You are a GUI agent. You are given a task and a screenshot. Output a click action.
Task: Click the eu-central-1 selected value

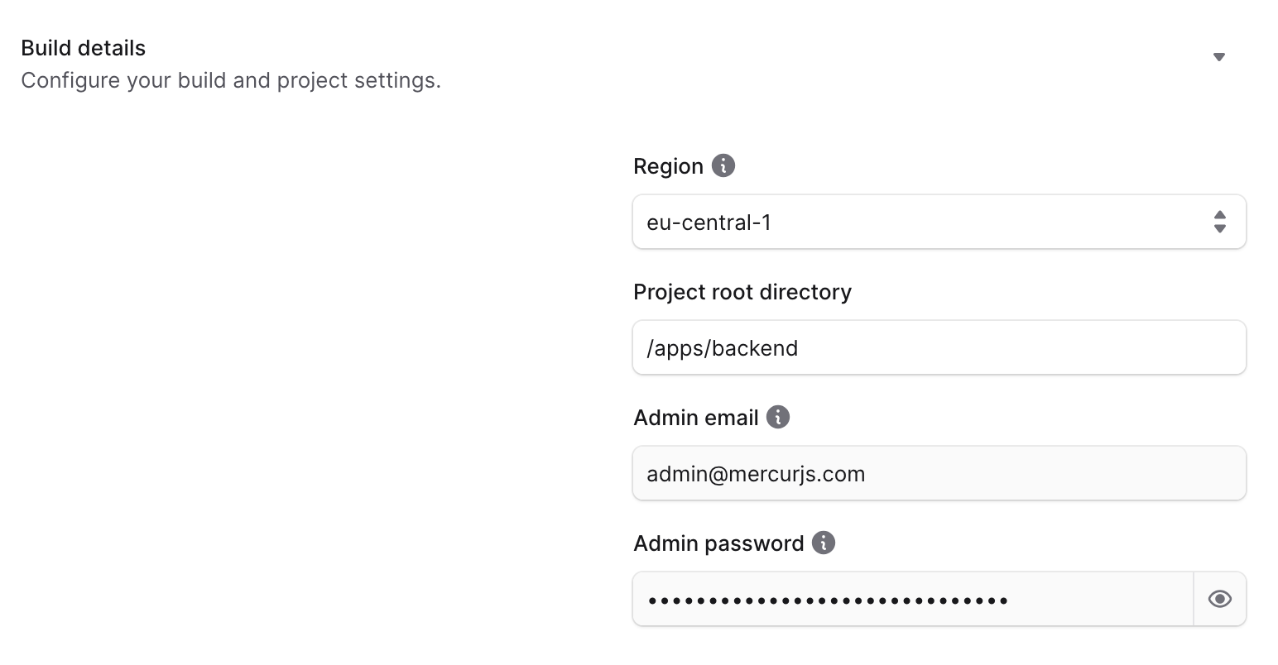click(x=709, y=222)
